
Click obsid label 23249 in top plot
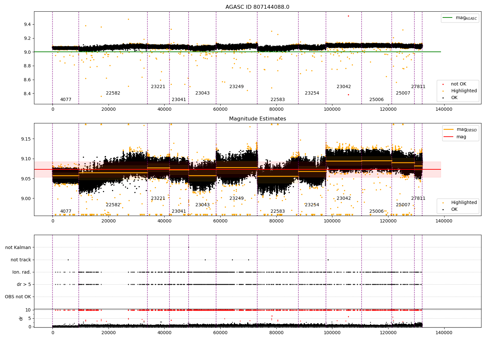coord(237,86)
